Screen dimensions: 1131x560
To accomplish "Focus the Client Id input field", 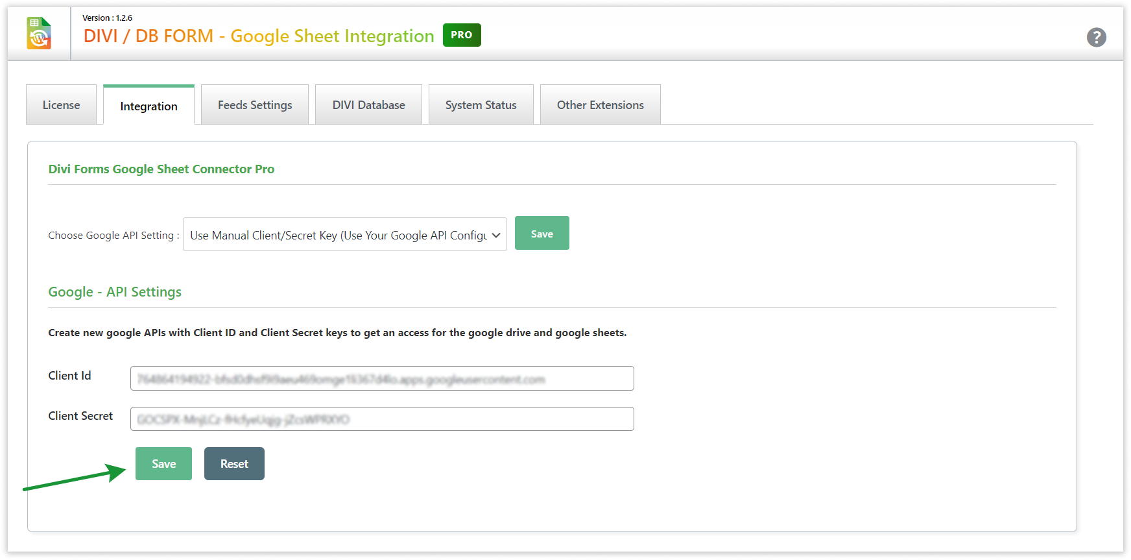I will click(x=382, y=379).
